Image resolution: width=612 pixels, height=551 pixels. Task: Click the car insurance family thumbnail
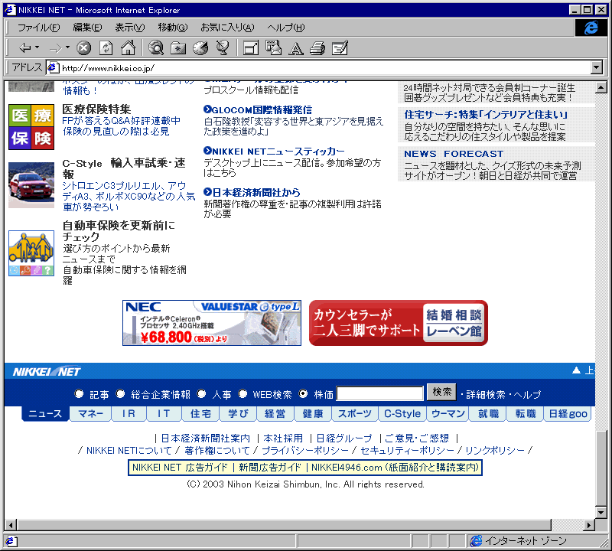tap(31, 253)
